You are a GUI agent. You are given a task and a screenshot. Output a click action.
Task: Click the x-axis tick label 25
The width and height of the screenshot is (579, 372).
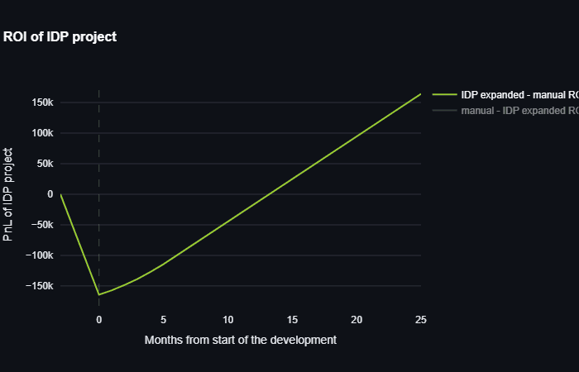[420, 320]
